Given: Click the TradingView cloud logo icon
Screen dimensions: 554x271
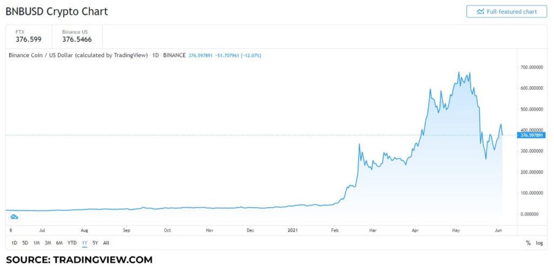Looking at the screenshot, I should (x=15, y=216).
